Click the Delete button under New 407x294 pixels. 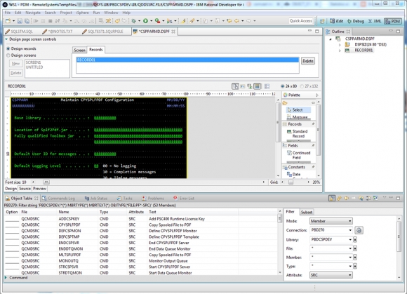(16, 73)
